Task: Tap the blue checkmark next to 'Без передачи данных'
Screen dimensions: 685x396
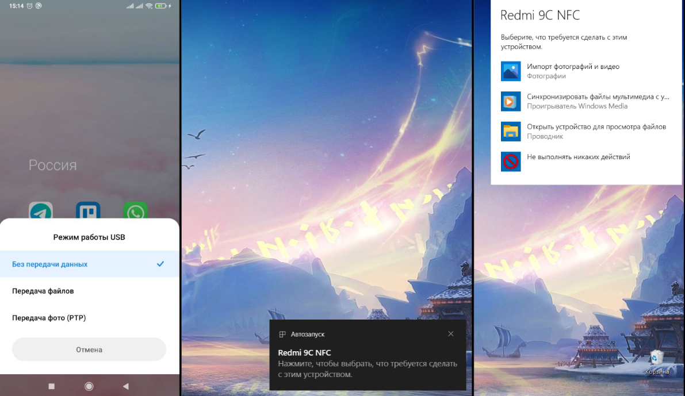Action: click(160, 264)
